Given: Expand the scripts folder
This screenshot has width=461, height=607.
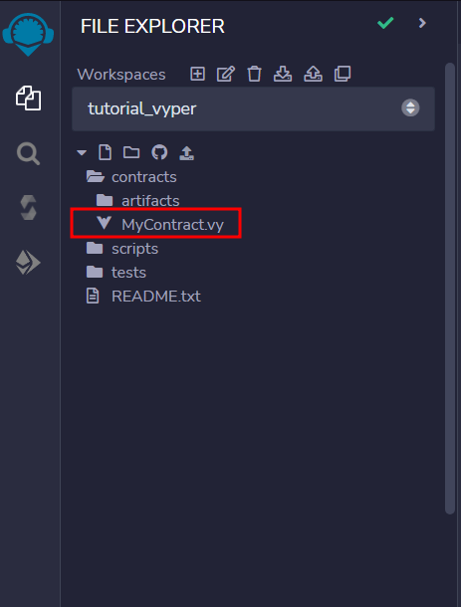Looking at the screenshot, I should (x=122, y=249).
